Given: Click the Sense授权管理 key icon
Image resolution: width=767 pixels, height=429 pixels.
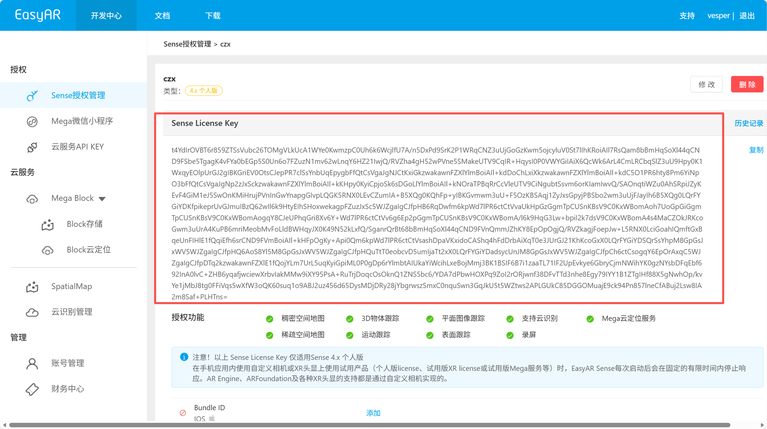Looking at the screenshot, I should click(32, 96).
